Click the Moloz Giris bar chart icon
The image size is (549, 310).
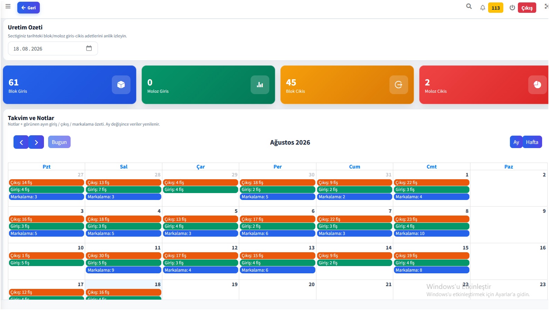point(260,85)
